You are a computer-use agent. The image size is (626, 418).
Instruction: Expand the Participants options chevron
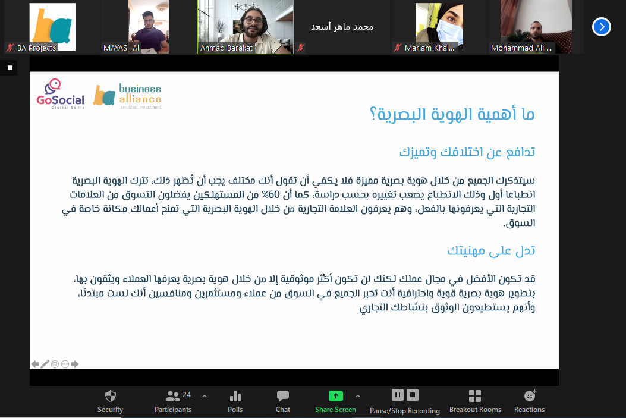(205, 395)
